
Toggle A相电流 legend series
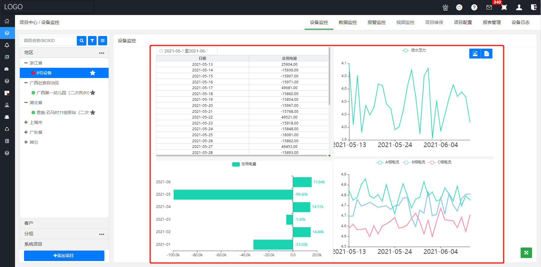tap(388, 162)
